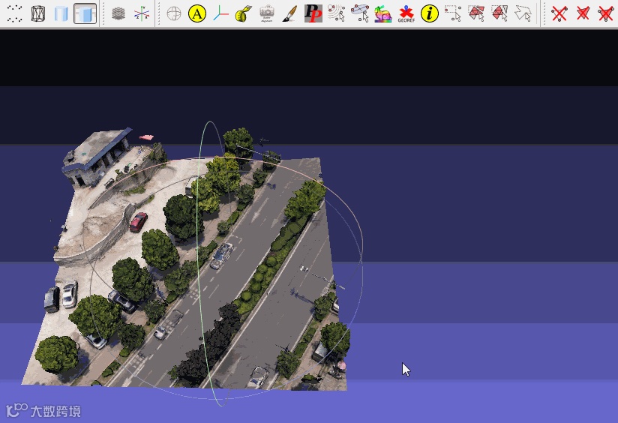The width and height of the screenshot is (618, 423).
Task: Select the point-picking cursor with arcs tool
Action: pyautogui.click(x=336, y=13)
